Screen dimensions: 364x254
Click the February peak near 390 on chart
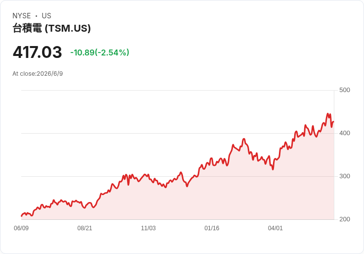[243, 139]
